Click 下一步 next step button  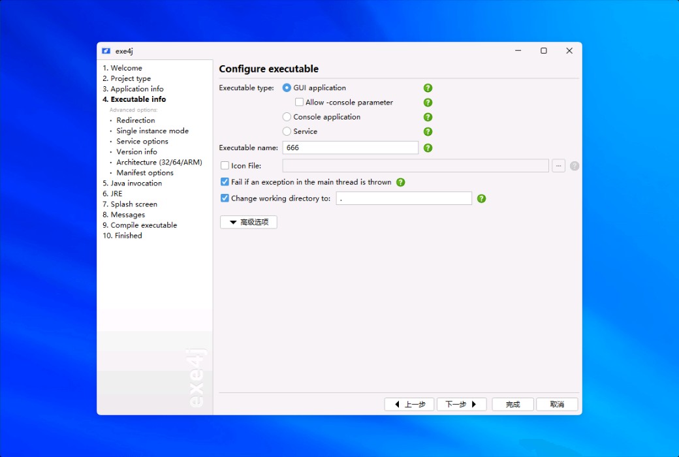pyautogui.click(x=462, y=404)
